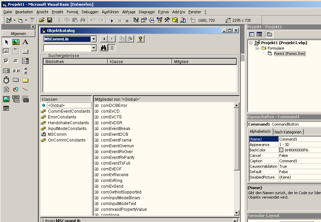The height and width of the screenshot is (222, 321).
Task: Select the PictureBox tool
Action: pyautogui.click(x=16, y=42)
